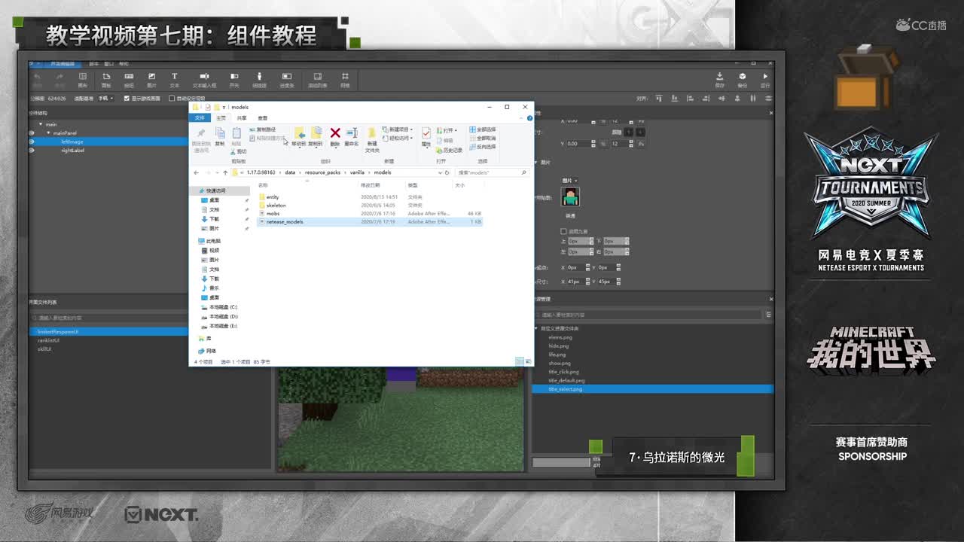This screenshot has height=542, width=964.
Task: Open the 手机 device dropdown
Action: click(x=105, y=99)
